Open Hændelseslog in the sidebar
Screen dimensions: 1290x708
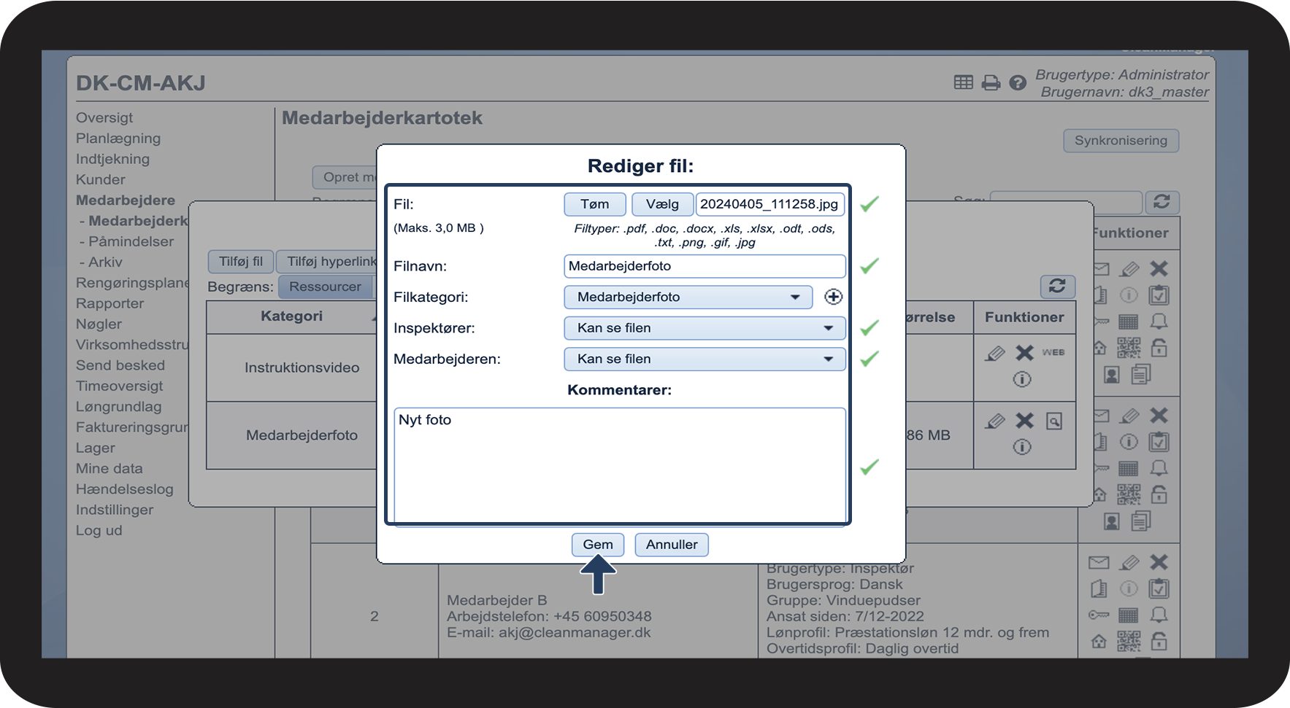click(125, 489)
